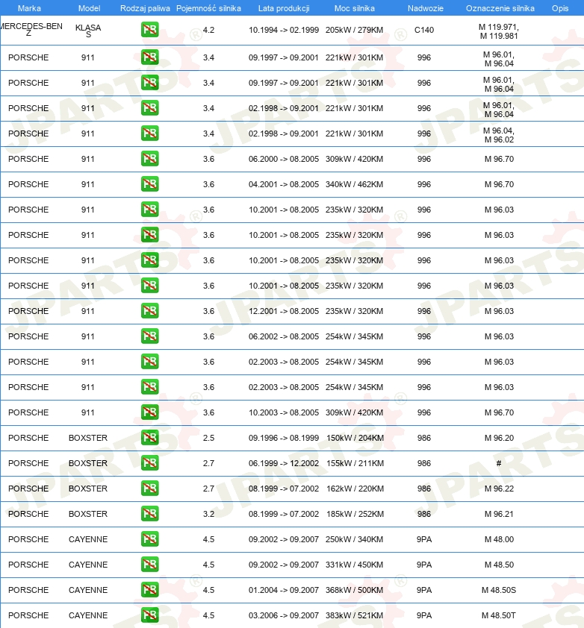Click fuel icon for Cayenne M 48.00

(149, 539)
